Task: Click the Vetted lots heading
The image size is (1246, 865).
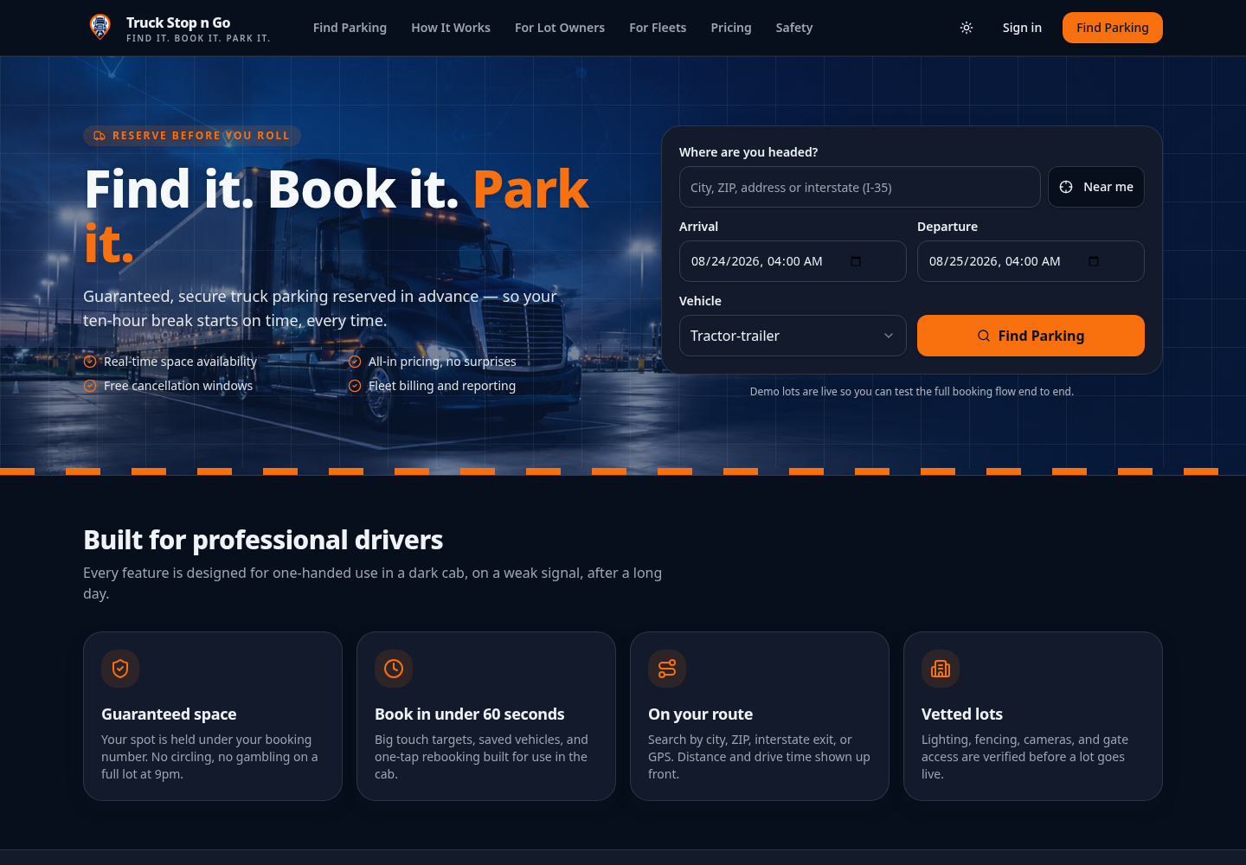Action: click(x=962, y=714)
